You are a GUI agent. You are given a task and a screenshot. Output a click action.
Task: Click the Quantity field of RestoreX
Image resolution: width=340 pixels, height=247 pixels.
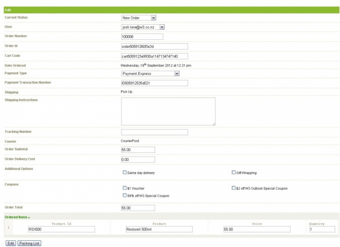pyautogui.click(x=322, y=229)
